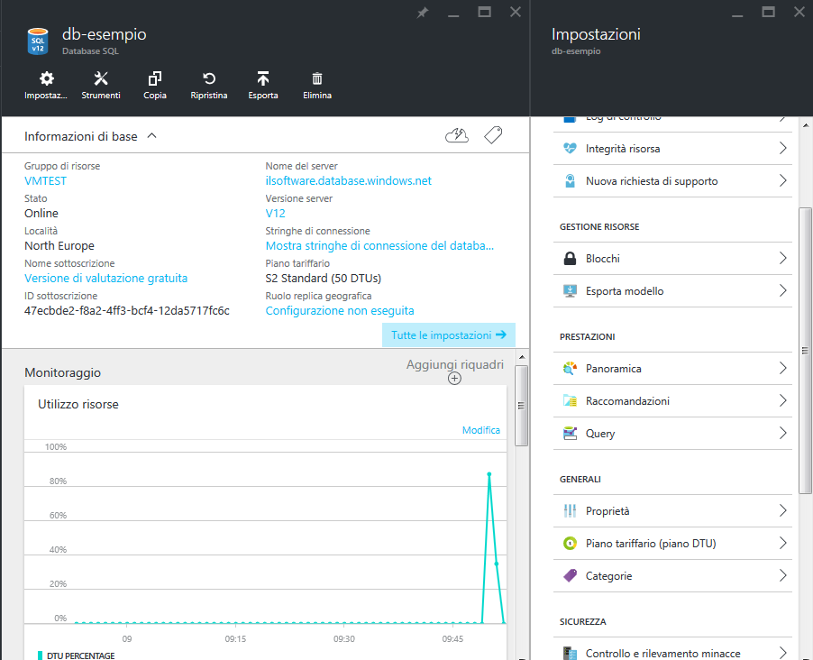The image size is (813, 660).
Task: Click the Panoramica performance icon
Action: pos(570,369)
